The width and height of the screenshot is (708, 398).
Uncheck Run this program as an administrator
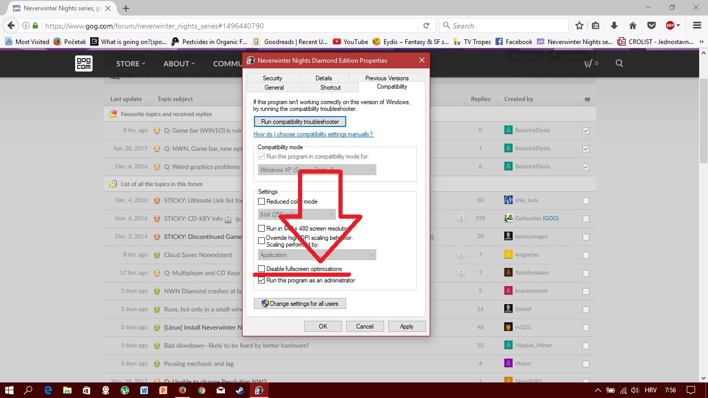(x=262, y=280)
